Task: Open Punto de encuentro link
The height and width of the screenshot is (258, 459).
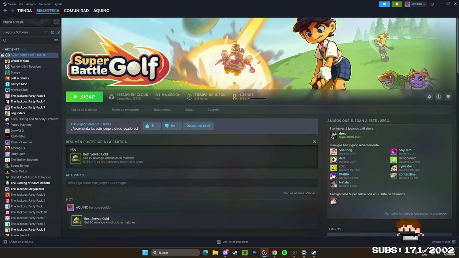Action: tap(125, 110)
